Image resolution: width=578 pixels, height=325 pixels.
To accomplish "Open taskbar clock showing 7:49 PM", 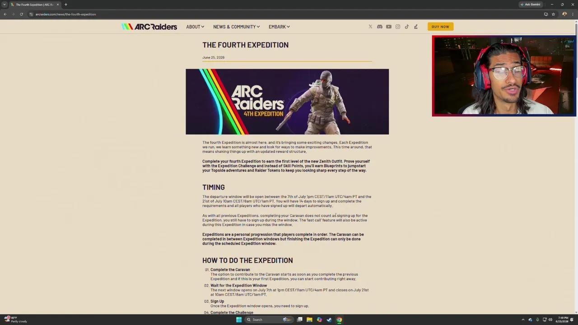I will tap(563, 320).
